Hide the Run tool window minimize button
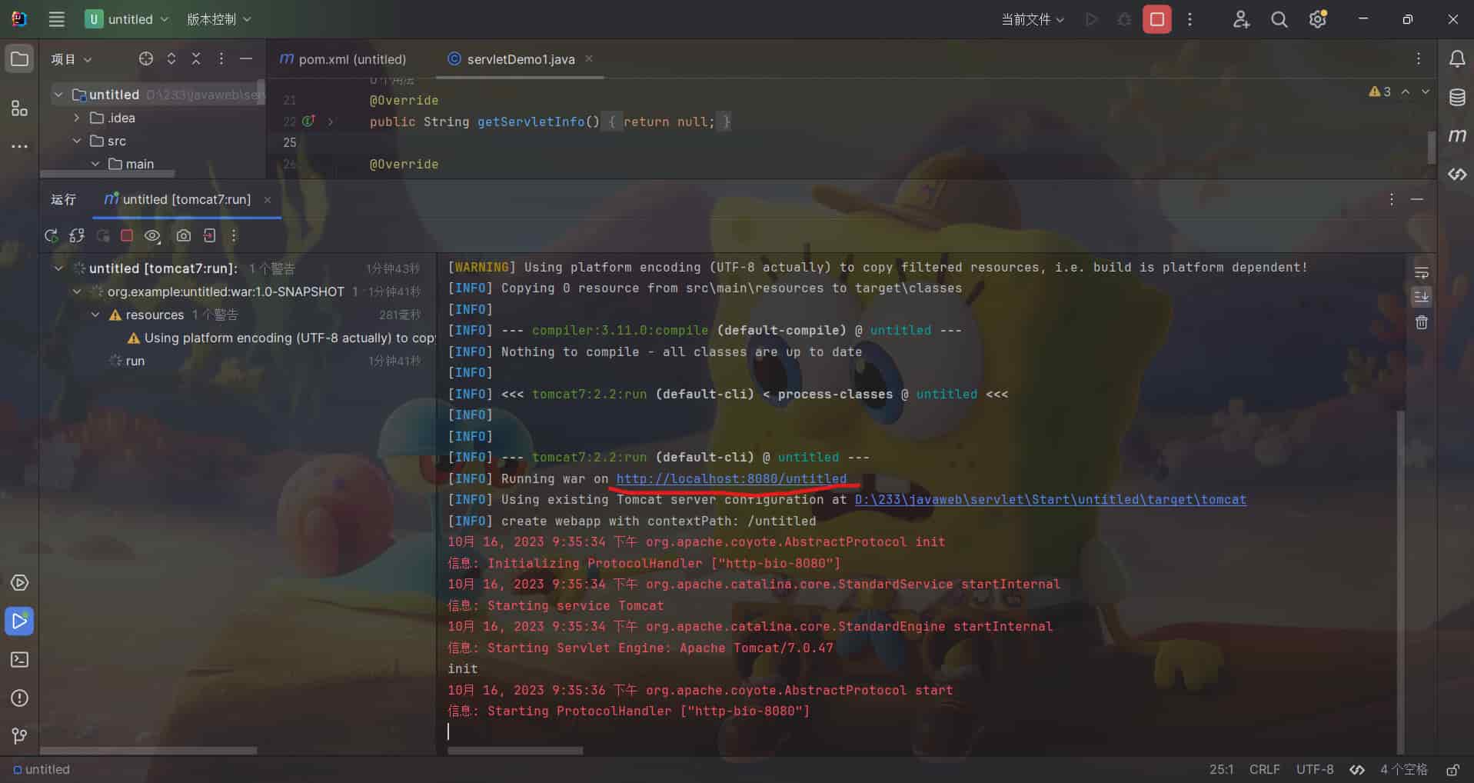Image resolution: width=1474 pixels, height=783 pixels. (x=1417, y=199)
